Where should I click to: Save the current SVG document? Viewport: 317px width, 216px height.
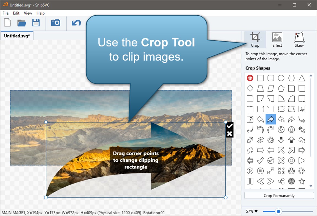point(36,23)
